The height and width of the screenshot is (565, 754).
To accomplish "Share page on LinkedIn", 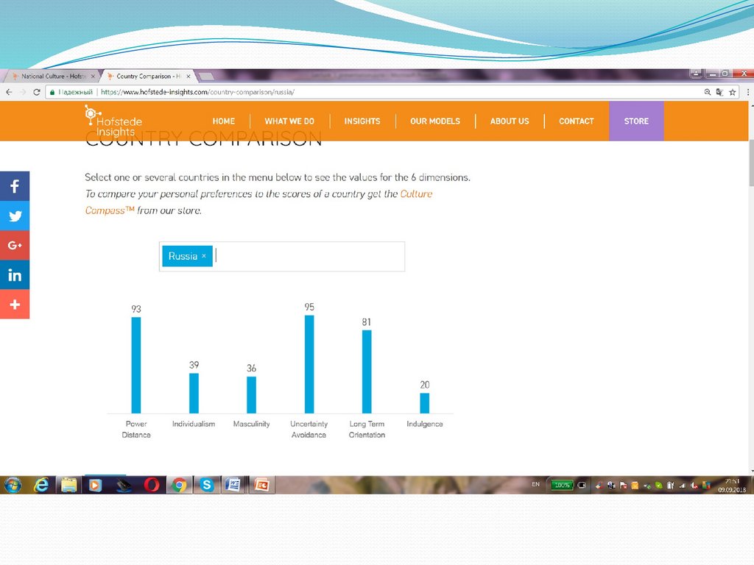I will [x=15, y=275].
